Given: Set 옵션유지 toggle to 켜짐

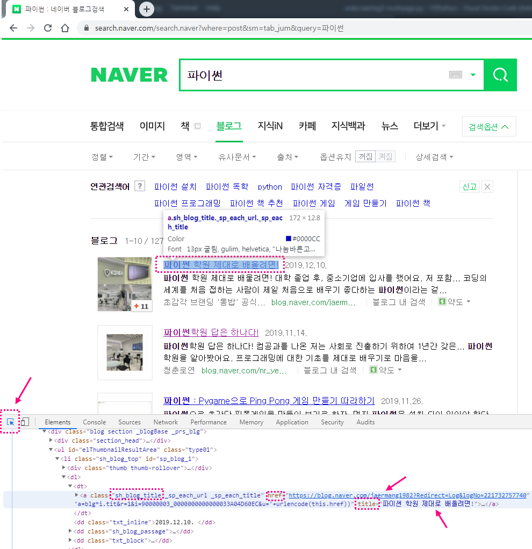Looking at the screenshot, I should [x=385, y=156].
